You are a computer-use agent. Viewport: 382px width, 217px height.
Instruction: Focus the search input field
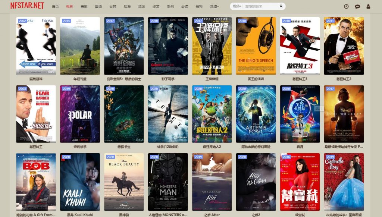[261, 6]
